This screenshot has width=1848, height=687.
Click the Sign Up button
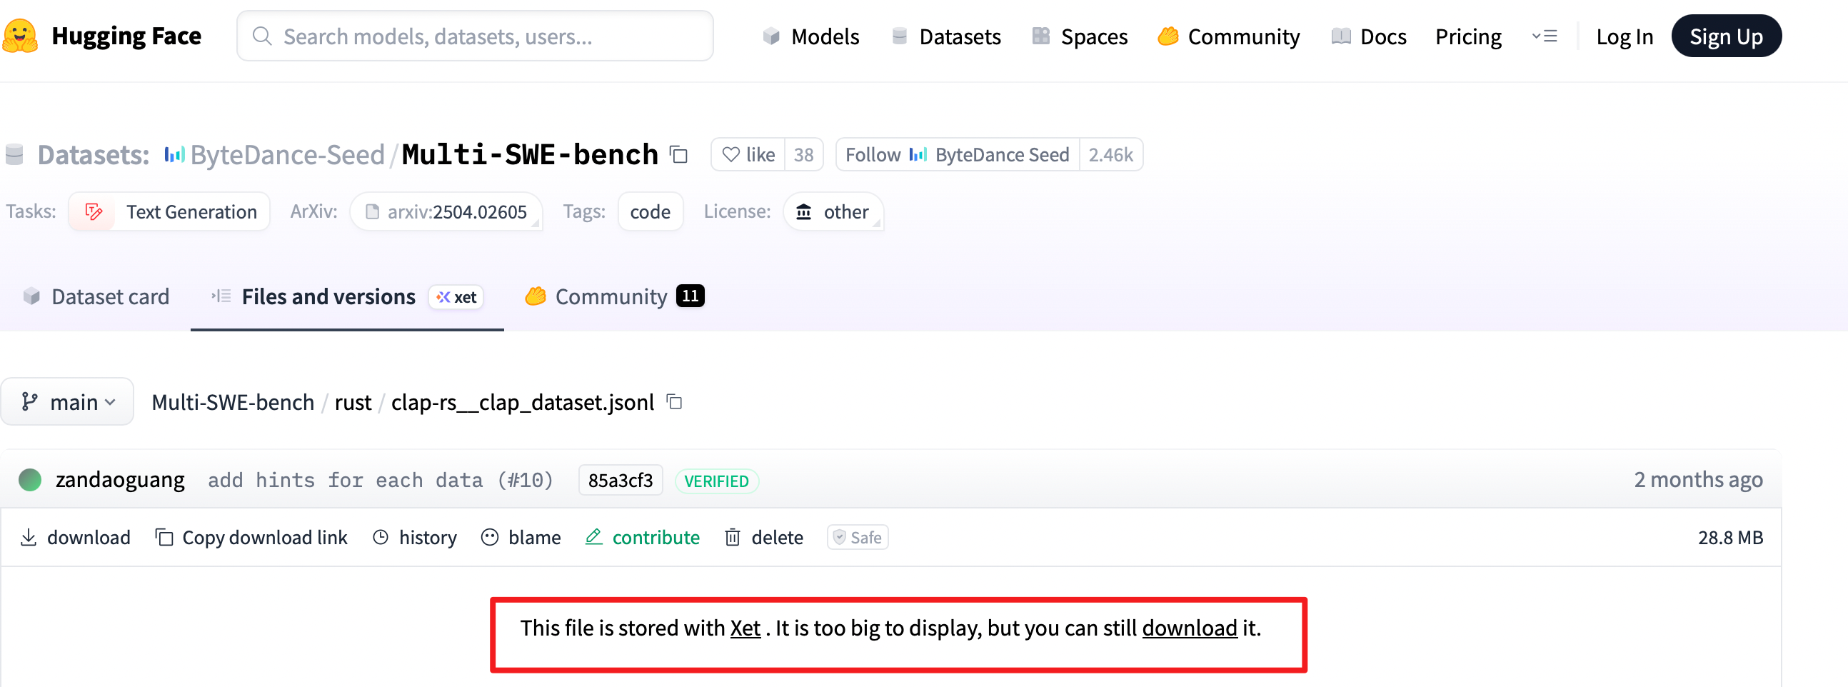click(x=1726, y=36)
